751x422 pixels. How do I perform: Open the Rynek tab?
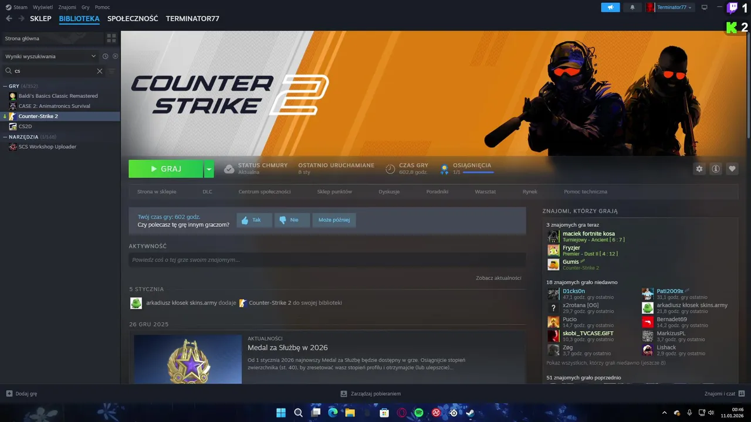coord(530,192)
